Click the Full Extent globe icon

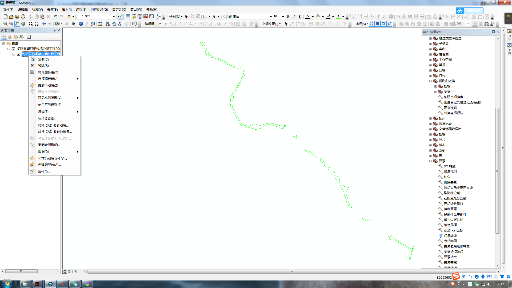tap(23, 24)
